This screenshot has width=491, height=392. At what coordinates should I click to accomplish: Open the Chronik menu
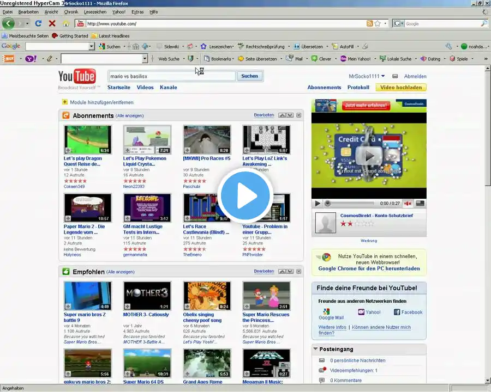point(71,12)
